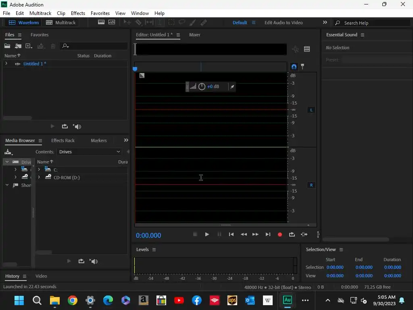The height and width of the screenshot is (310, 413).
Task: Open the Multitrack menu
Action: (40, 13)
